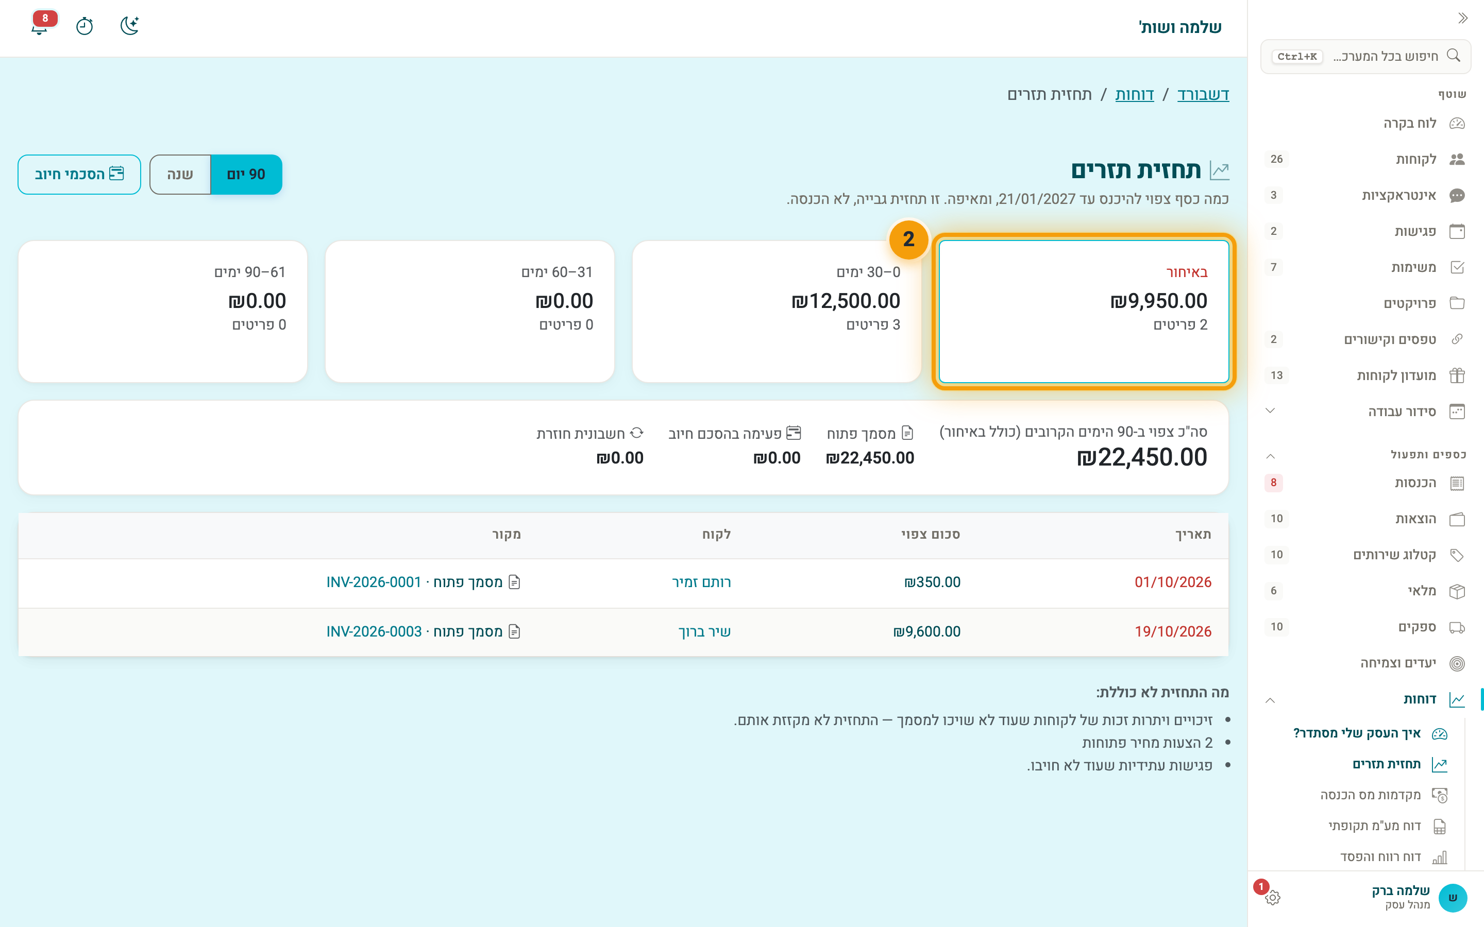Open אינטראקציות in the sidebar
This screenshot has height=927, width=1484.
point(1365,196)
